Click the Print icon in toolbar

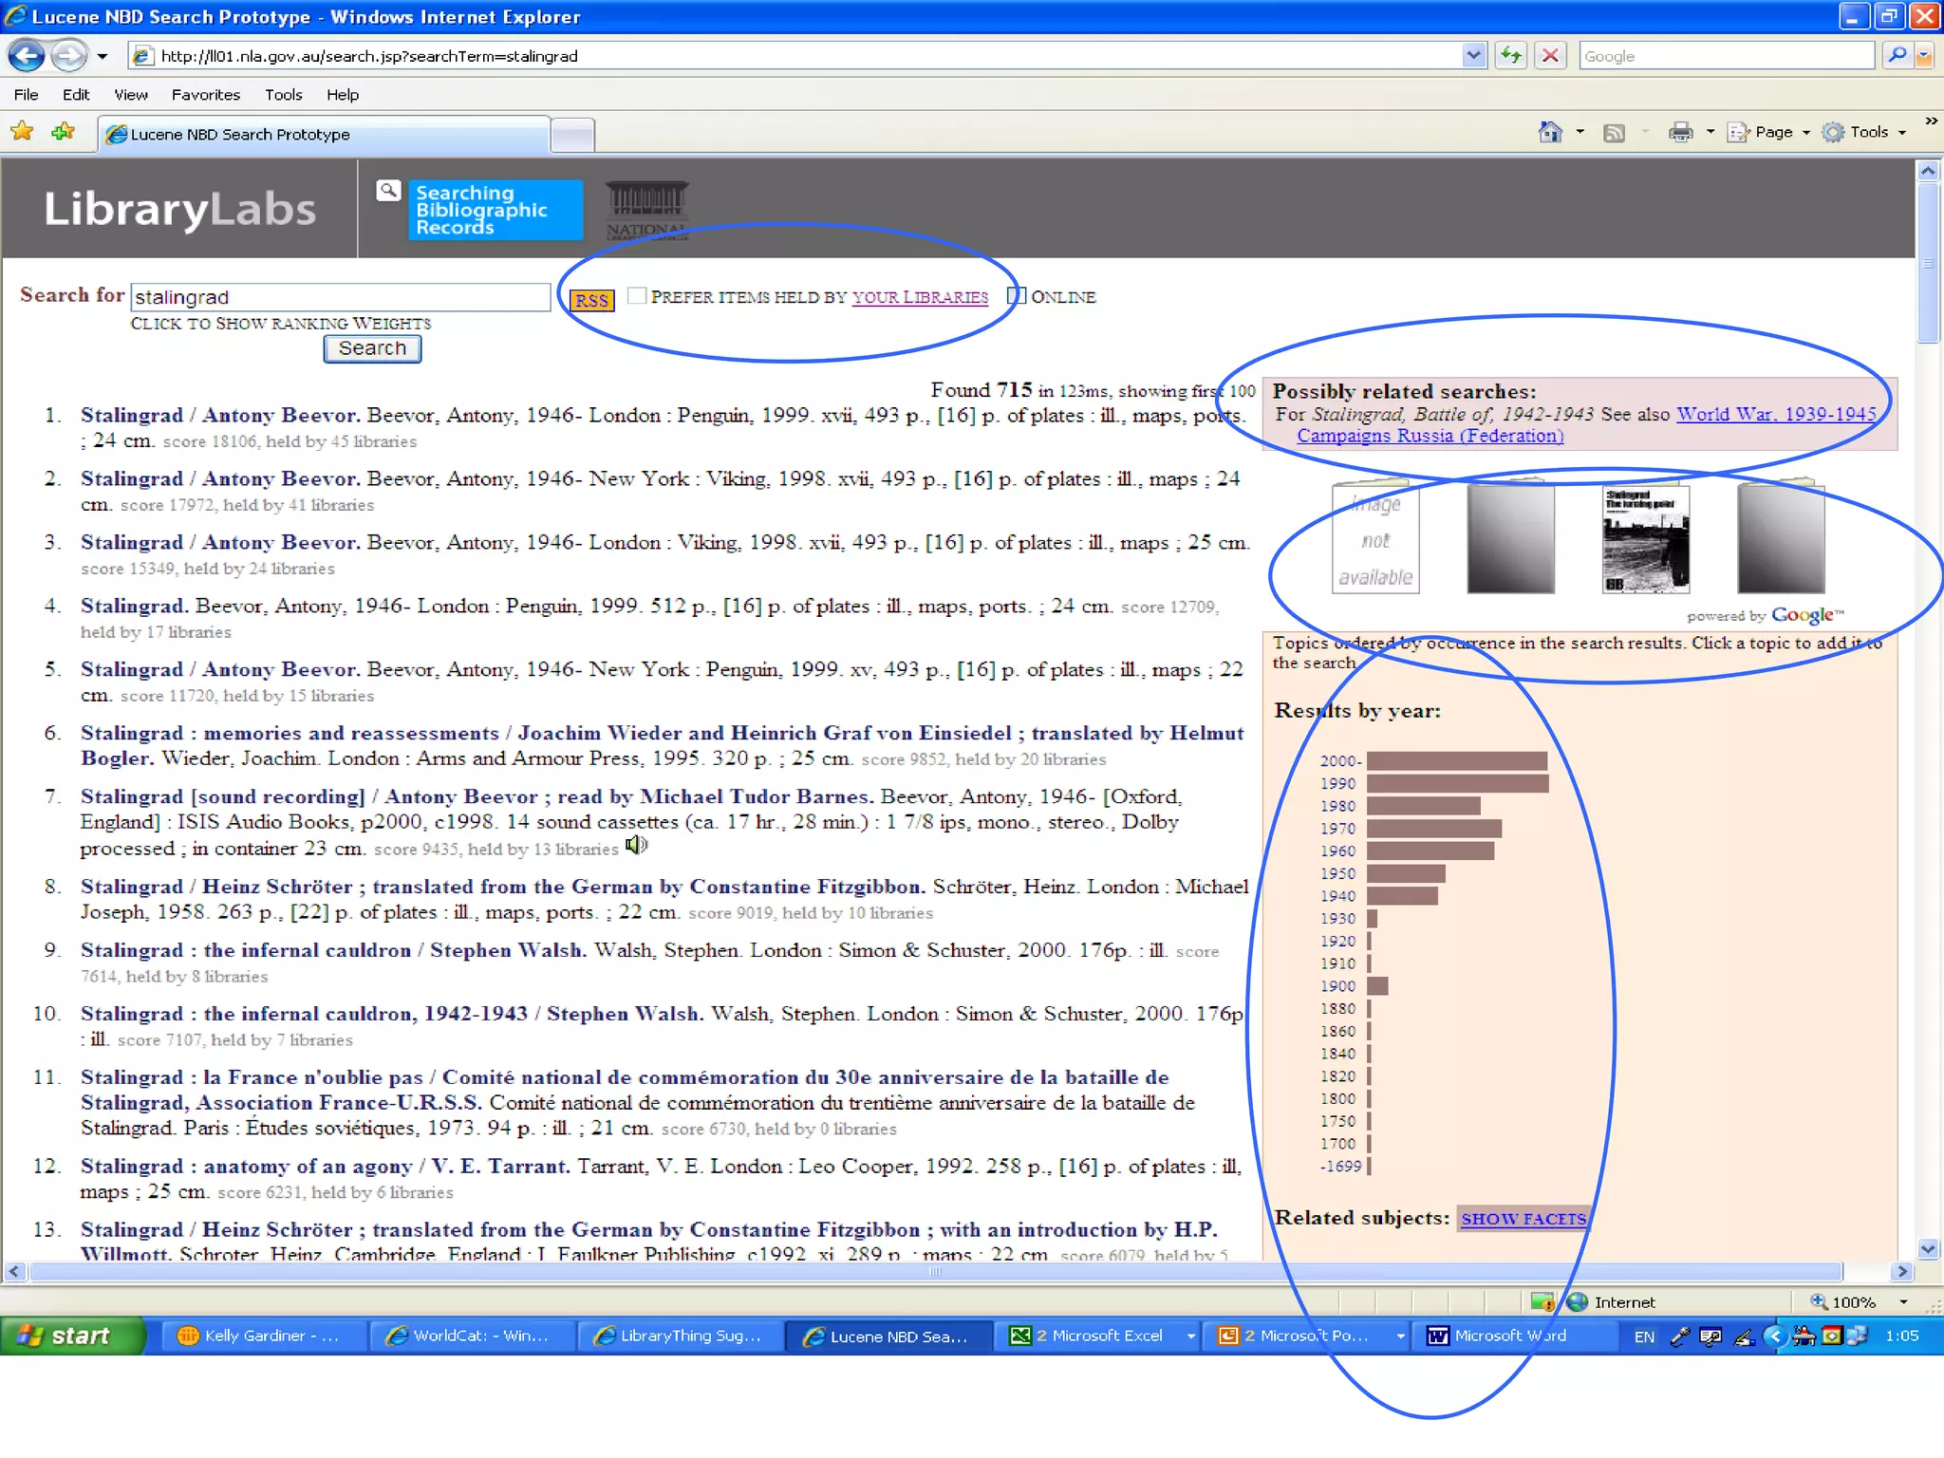coord(1680,132)
